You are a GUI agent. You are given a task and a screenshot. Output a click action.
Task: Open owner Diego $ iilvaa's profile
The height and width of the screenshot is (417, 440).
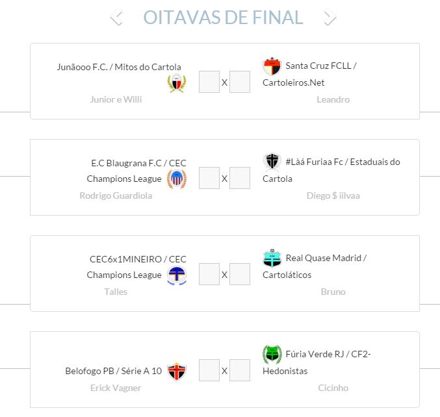333,196
